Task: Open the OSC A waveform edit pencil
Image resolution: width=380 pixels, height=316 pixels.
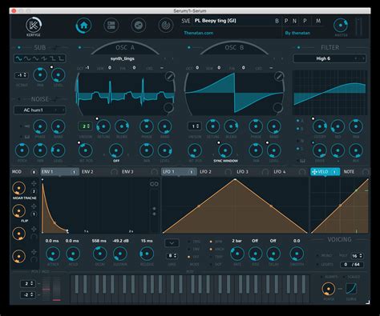Action: click(x=169, y=77)
